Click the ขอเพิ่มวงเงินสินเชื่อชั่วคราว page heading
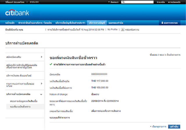This screenshot has width=186, height=130. coord(73,58)
